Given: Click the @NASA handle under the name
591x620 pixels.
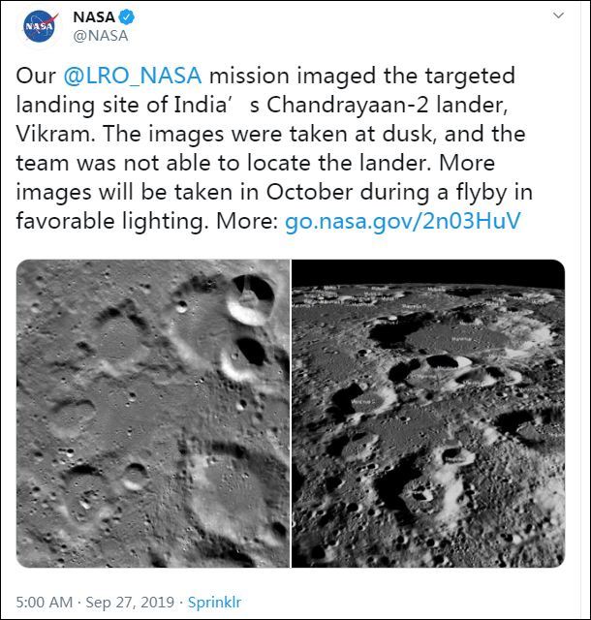Looking at the screenshot, I should 101,36.
